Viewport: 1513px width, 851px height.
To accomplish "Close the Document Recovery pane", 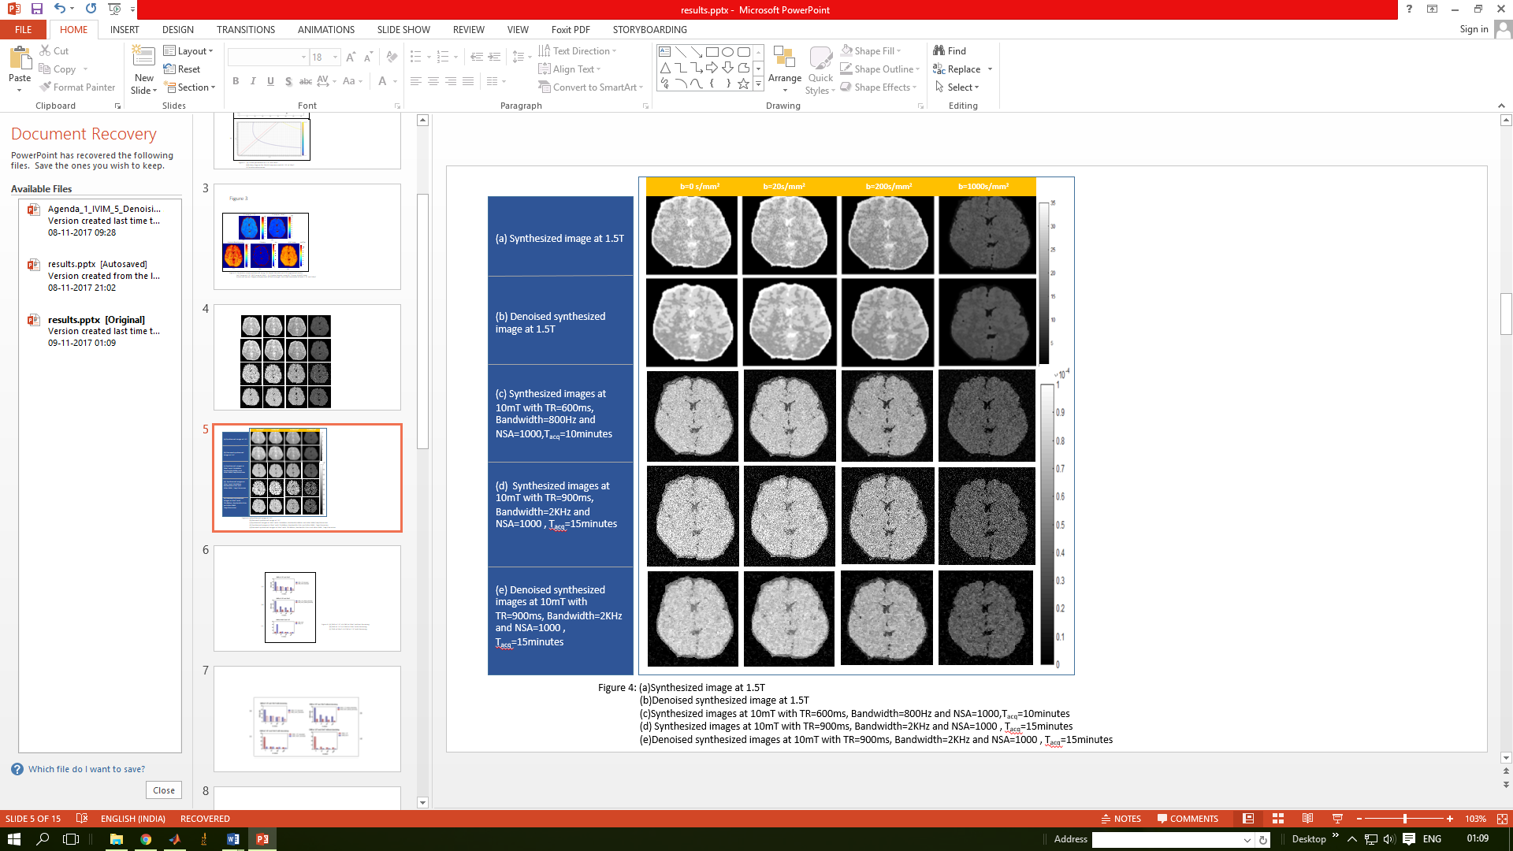I will (x=164, y=790).
